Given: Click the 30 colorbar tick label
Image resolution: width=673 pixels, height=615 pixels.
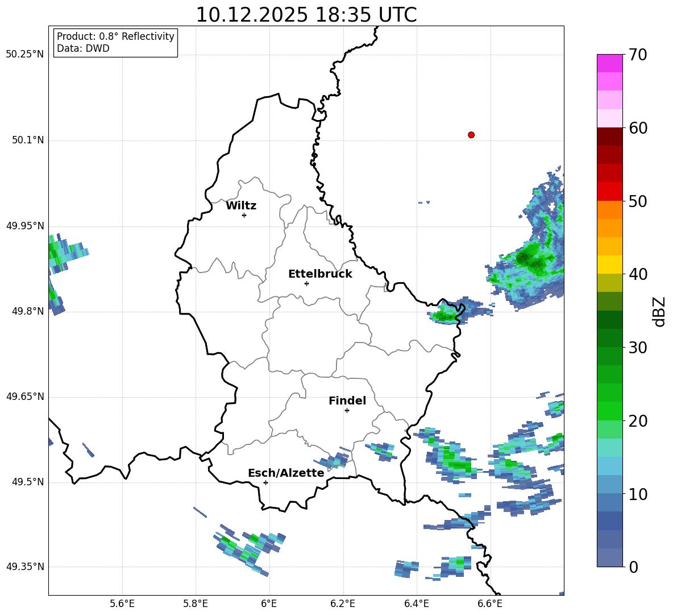Looking at the screenshot, I should [638, 348].
